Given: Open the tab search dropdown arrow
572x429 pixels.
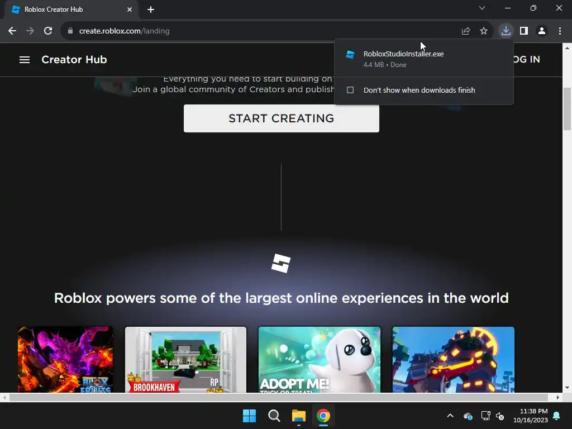Looking at the screenshot, I should (482, 8).
